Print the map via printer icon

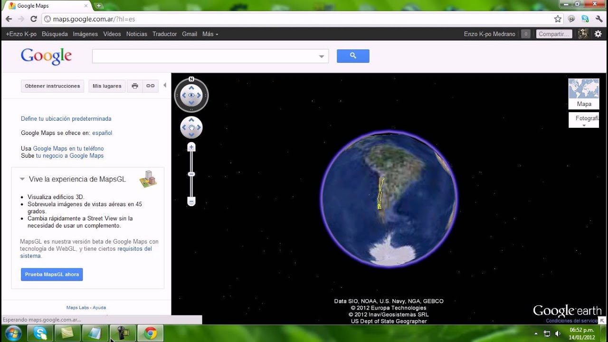click(135, 86)
